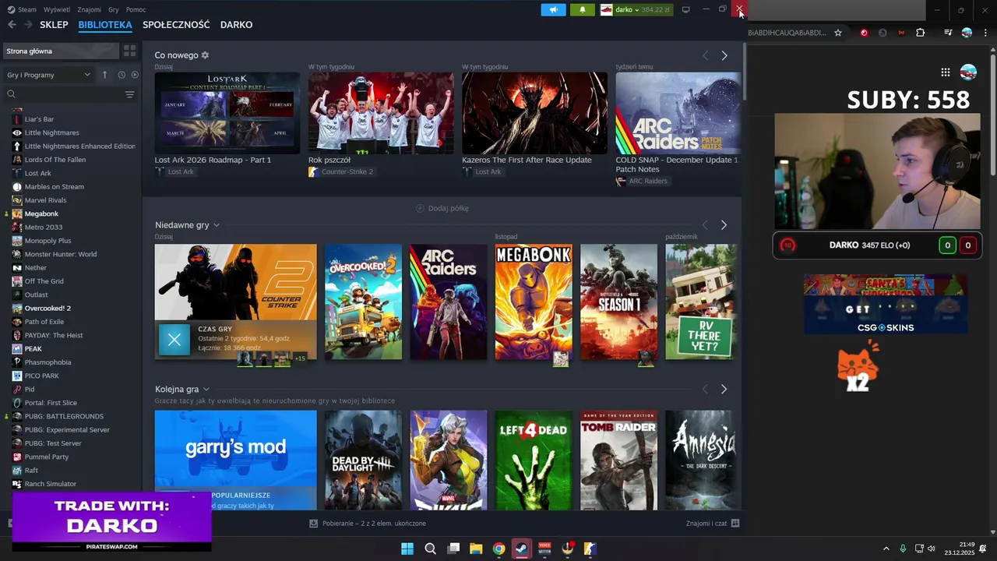
Task: Open the Znajomi menu
Action: tap(90, 9)
